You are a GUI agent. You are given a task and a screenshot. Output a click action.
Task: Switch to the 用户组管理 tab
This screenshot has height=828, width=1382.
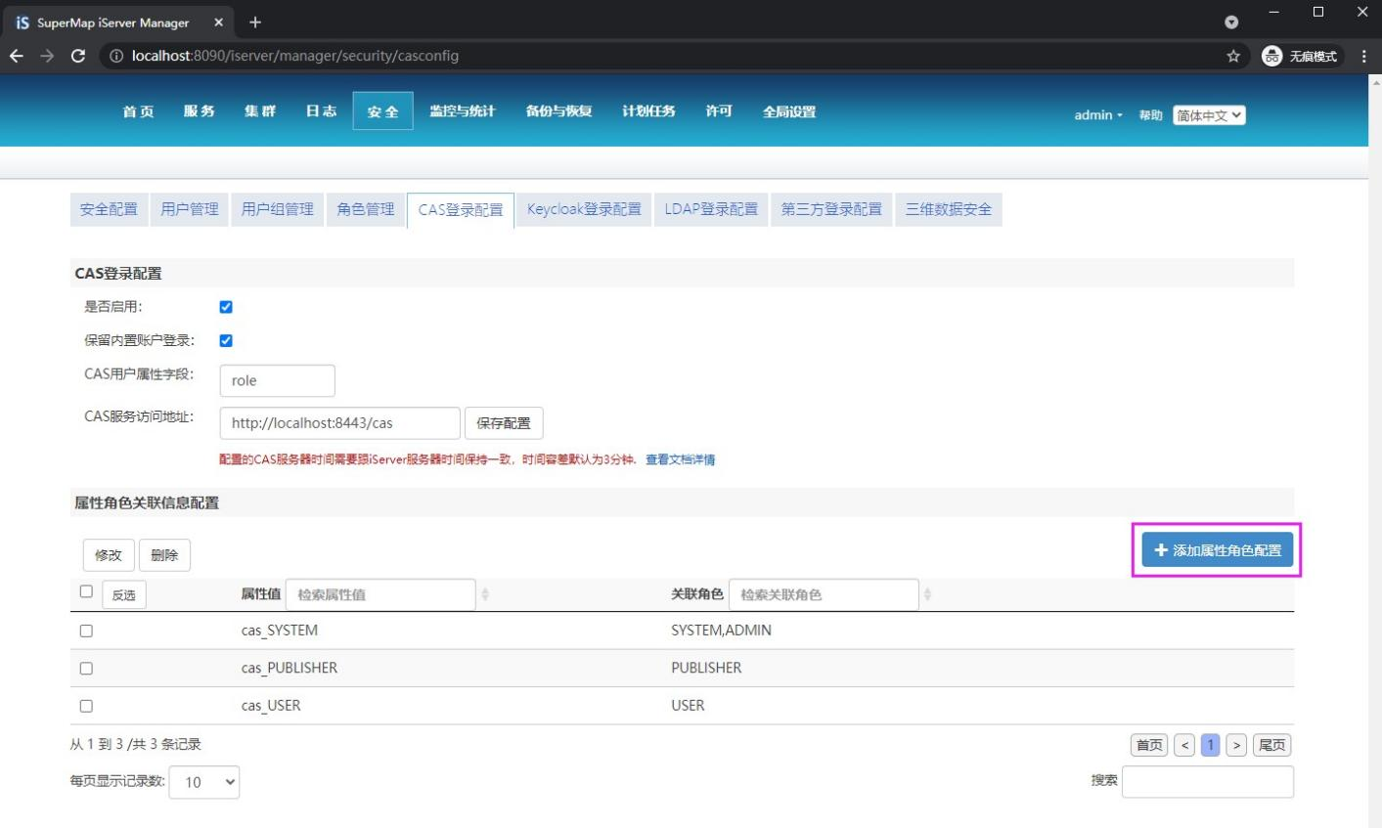point(278,209)
